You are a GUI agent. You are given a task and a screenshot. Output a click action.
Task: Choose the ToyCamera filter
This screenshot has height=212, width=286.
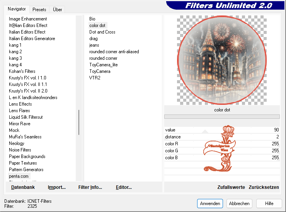(100, 71)
